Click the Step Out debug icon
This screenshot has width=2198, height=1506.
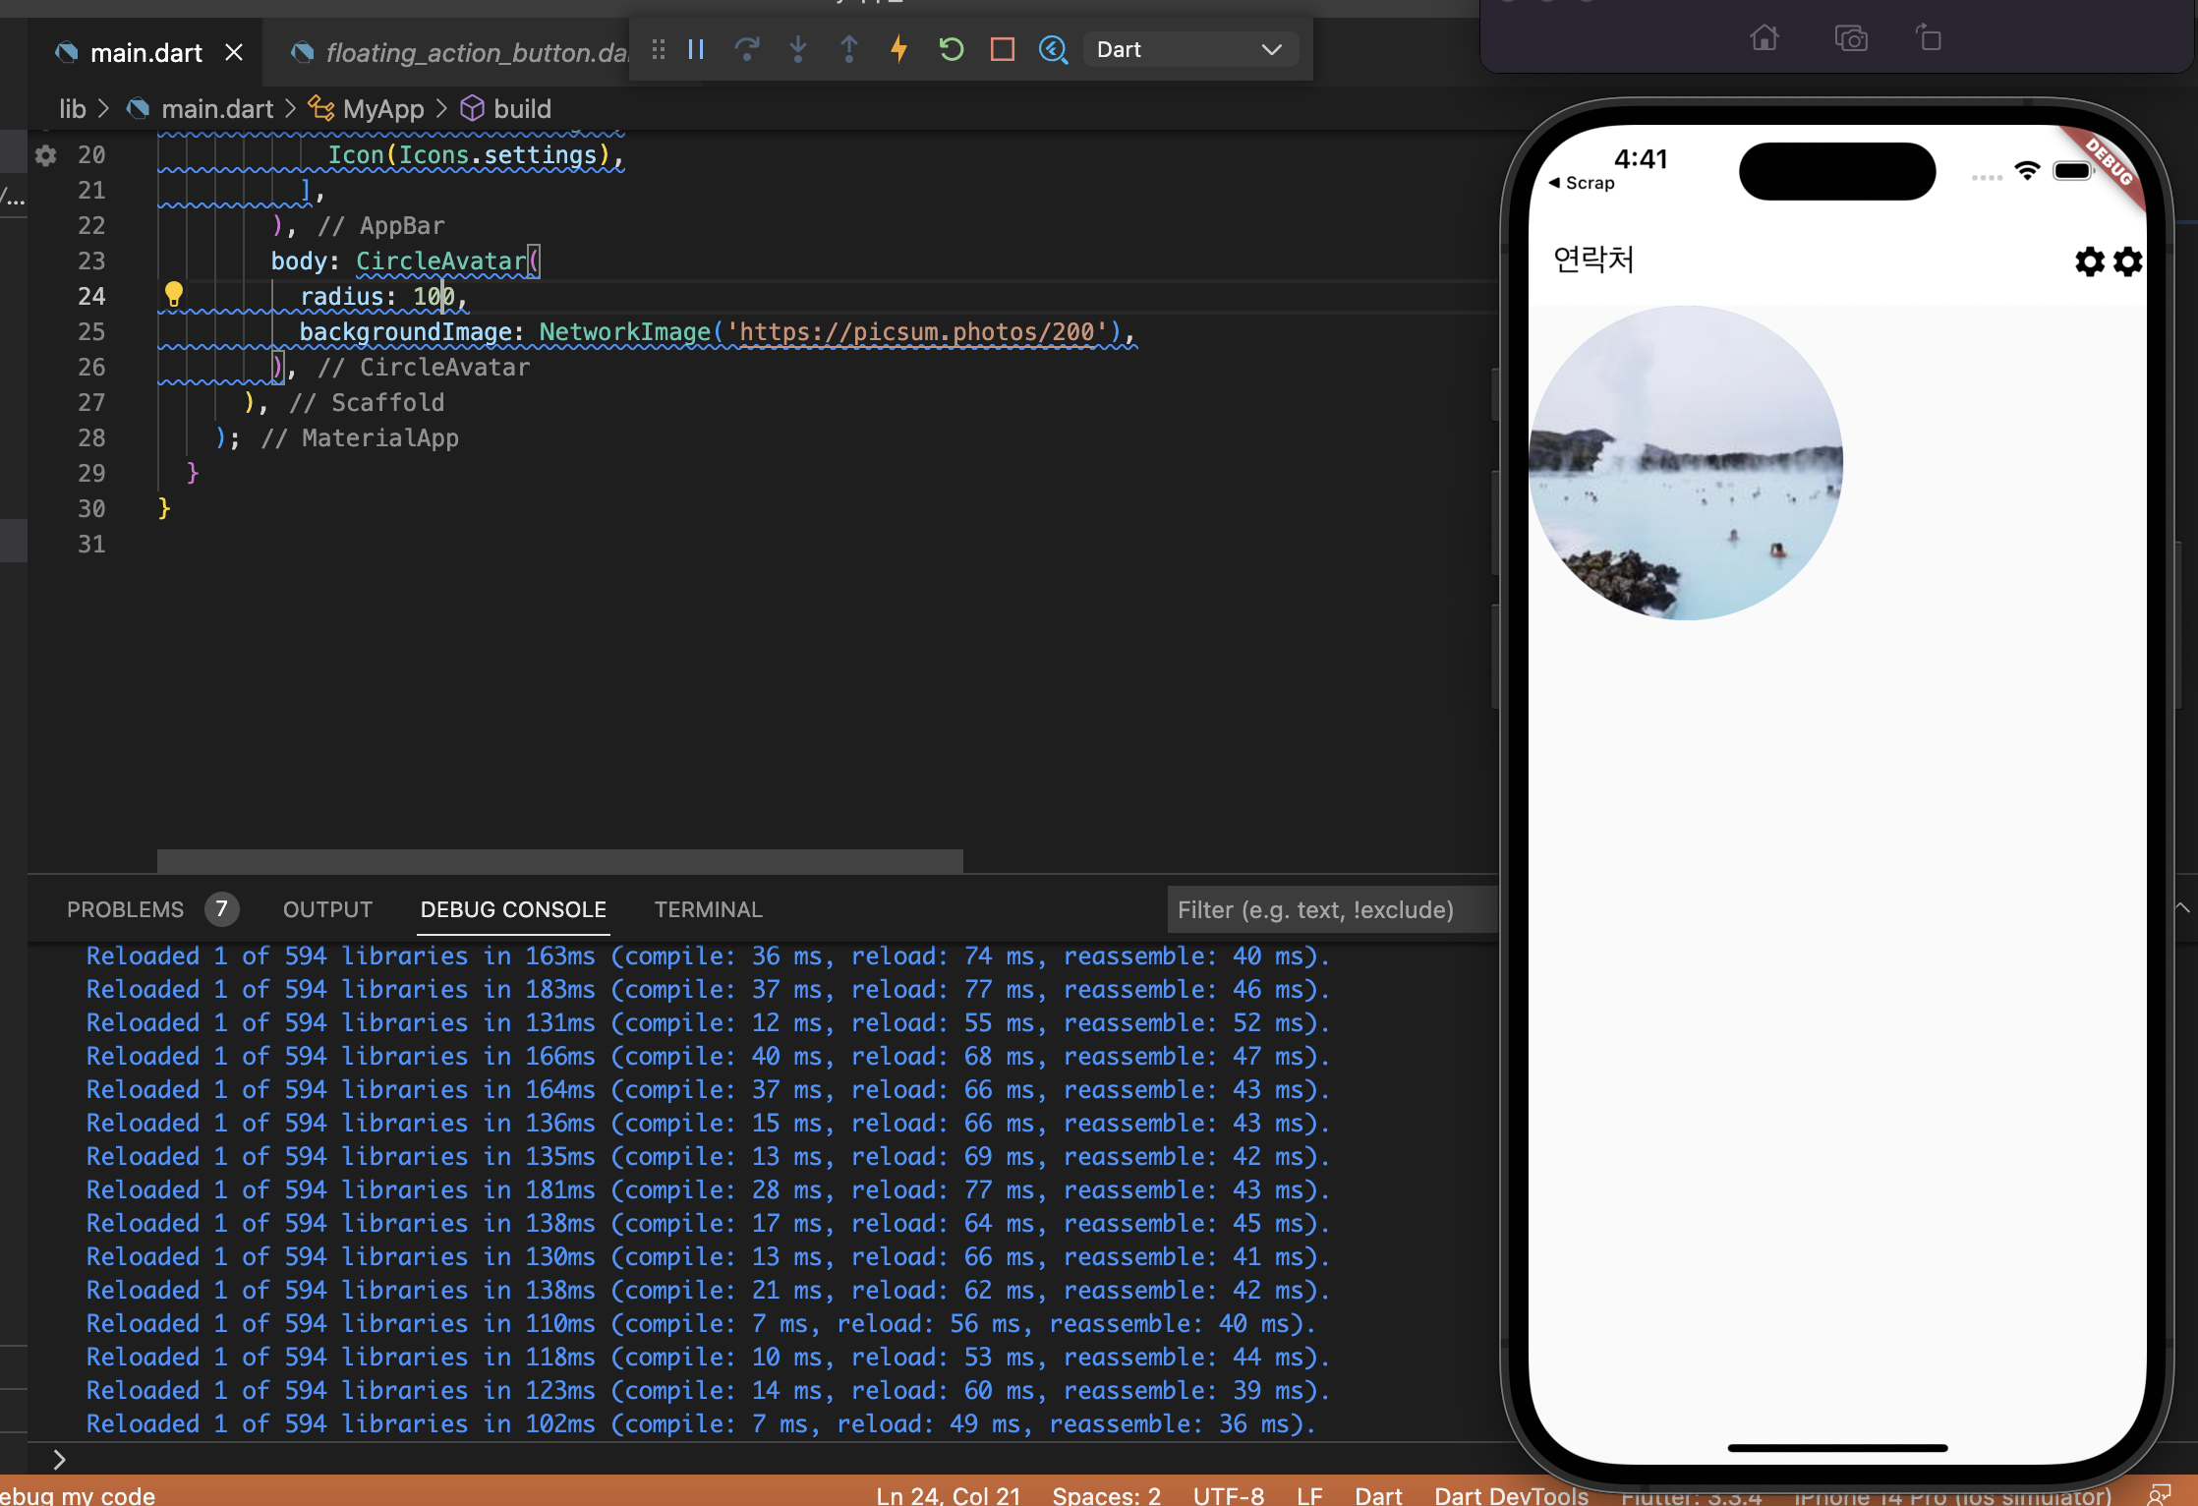coord(849,49)
